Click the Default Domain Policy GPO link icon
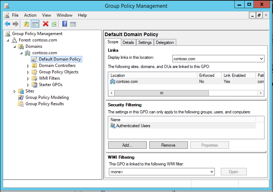Viewport: 273px width, 192px height. tap(34, 59)
